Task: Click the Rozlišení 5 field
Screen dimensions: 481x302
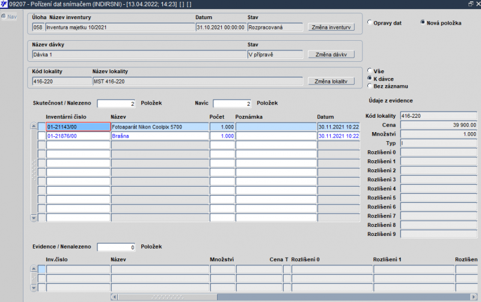Action: click(439, 198)
